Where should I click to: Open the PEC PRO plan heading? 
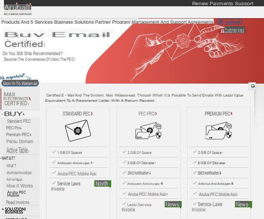click(148, 114)
